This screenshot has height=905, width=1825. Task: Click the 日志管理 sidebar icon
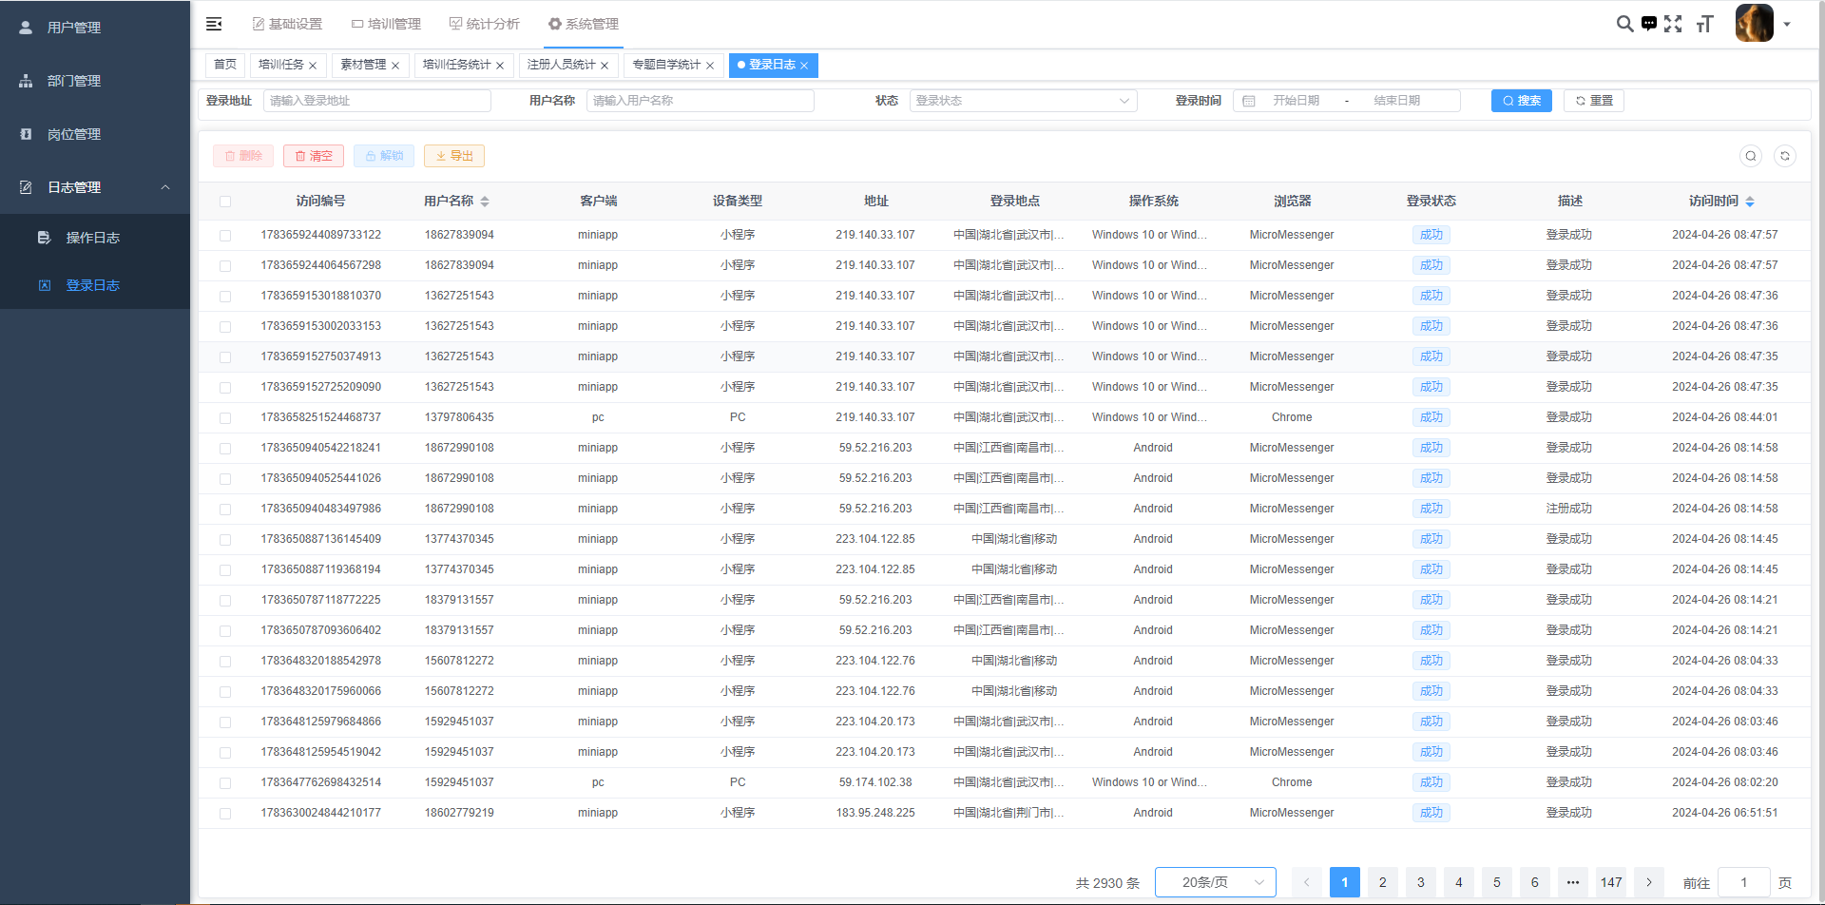click(26, 187)
